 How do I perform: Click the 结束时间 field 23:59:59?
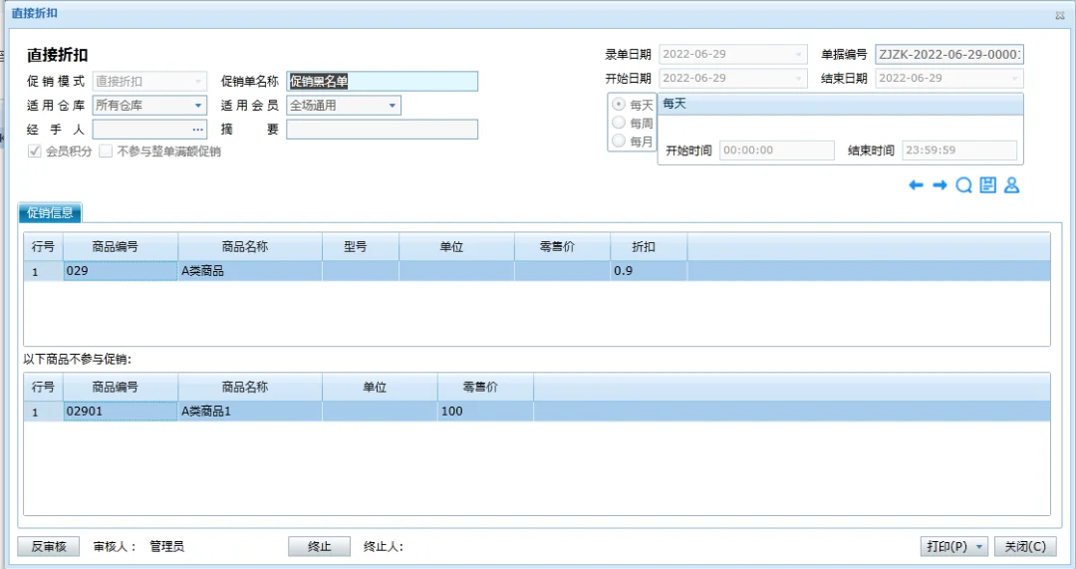click(959, 150)
